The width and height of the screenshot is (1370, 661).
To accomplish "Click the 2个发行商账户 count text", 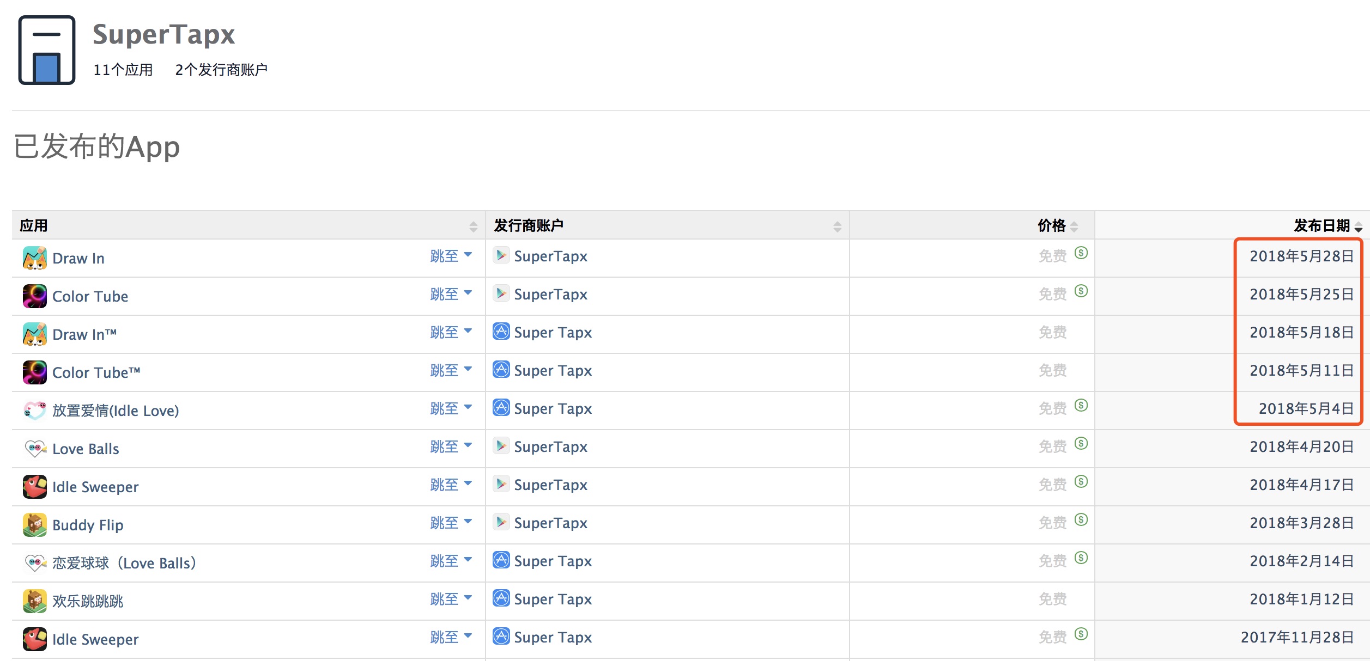I will pos(221,70).
